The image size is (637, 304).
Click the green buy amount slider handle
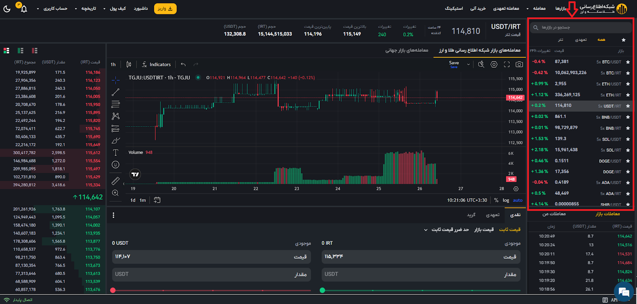point(322,290)
